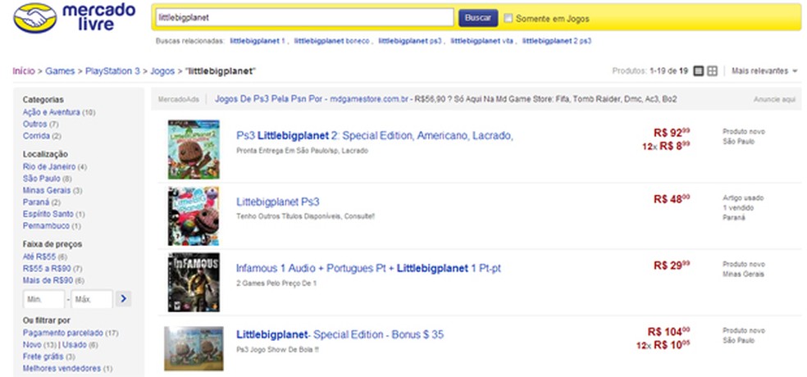The image size is (807, 377).
Task: Open Games breadcrumb
Action: click(60, 71)
